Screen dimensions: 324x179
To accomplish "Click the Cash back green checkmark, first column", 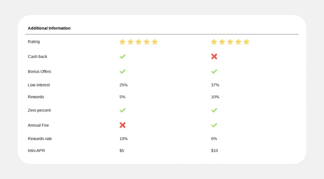I will point(123,57).
